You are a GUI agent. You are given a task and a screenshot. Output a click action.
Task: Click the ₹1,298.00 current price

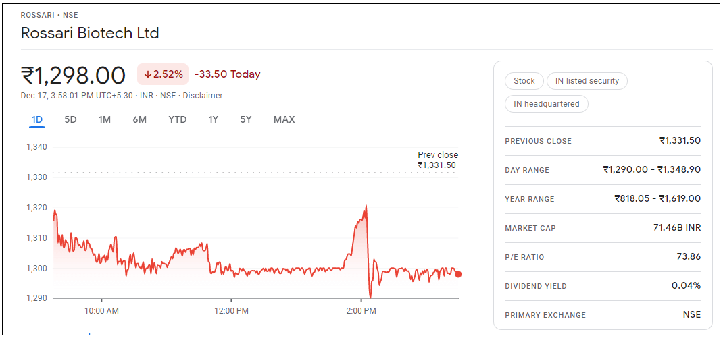pyautogui.click(x=74, y=75)
